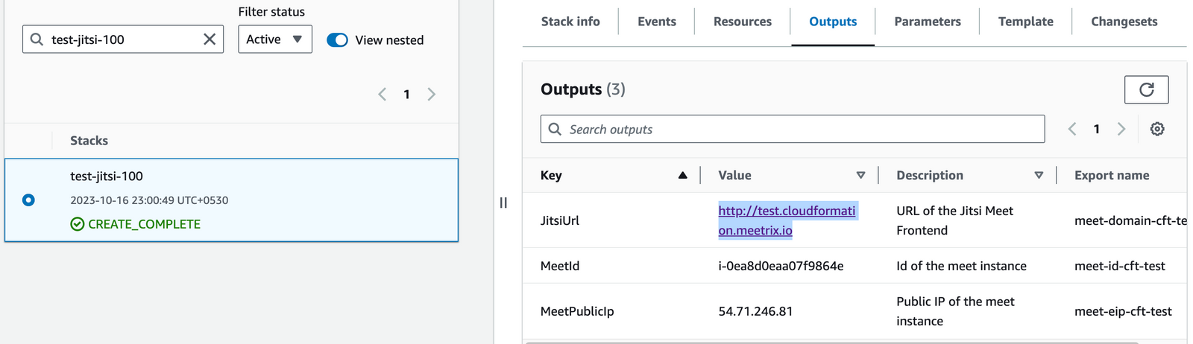The width and height of the screenshot is (1193, 344).
Task: Clear the test-jitsi-100 stack search text
Action: tap(210, 39)
